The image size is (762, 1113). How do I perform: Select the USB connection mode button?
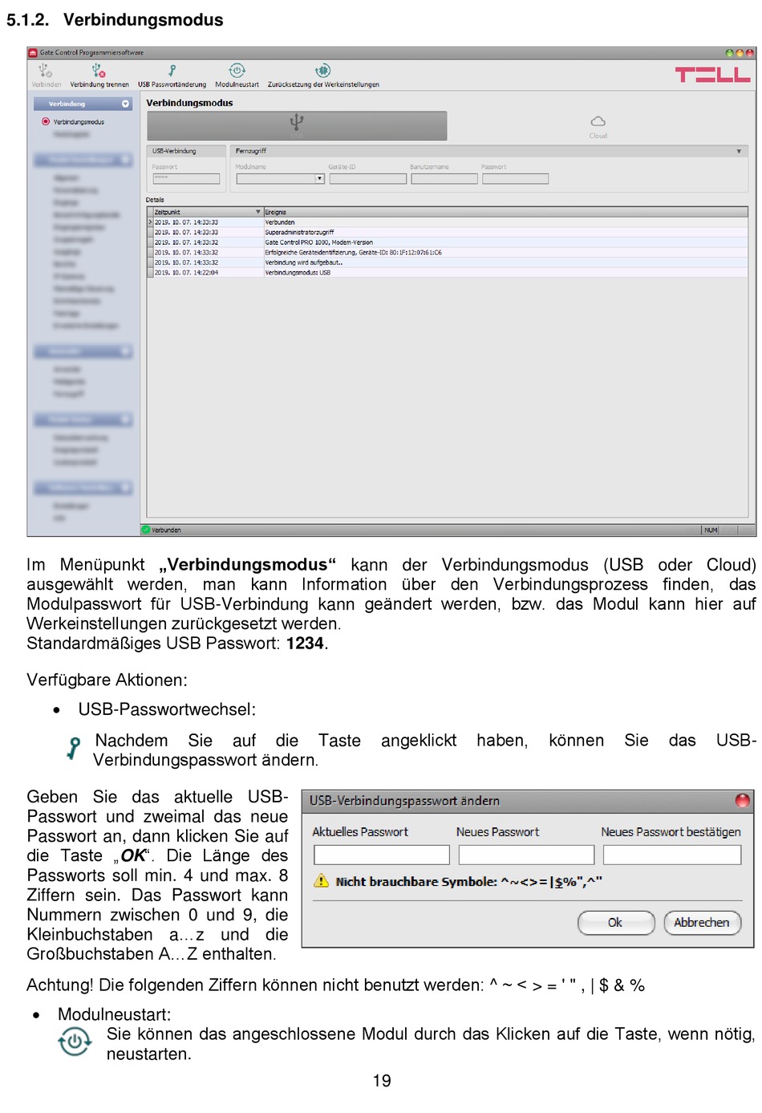(x=297, y=125)
